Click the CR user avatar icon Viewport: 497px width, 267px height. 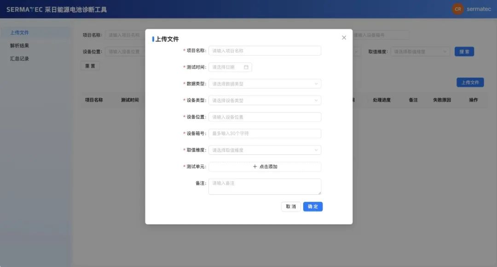point(457,9)
